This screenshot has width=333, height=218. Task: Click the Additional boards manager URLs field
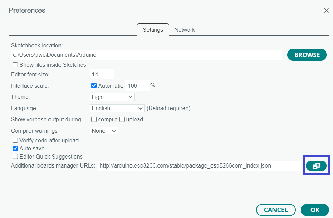coord(199,165)
